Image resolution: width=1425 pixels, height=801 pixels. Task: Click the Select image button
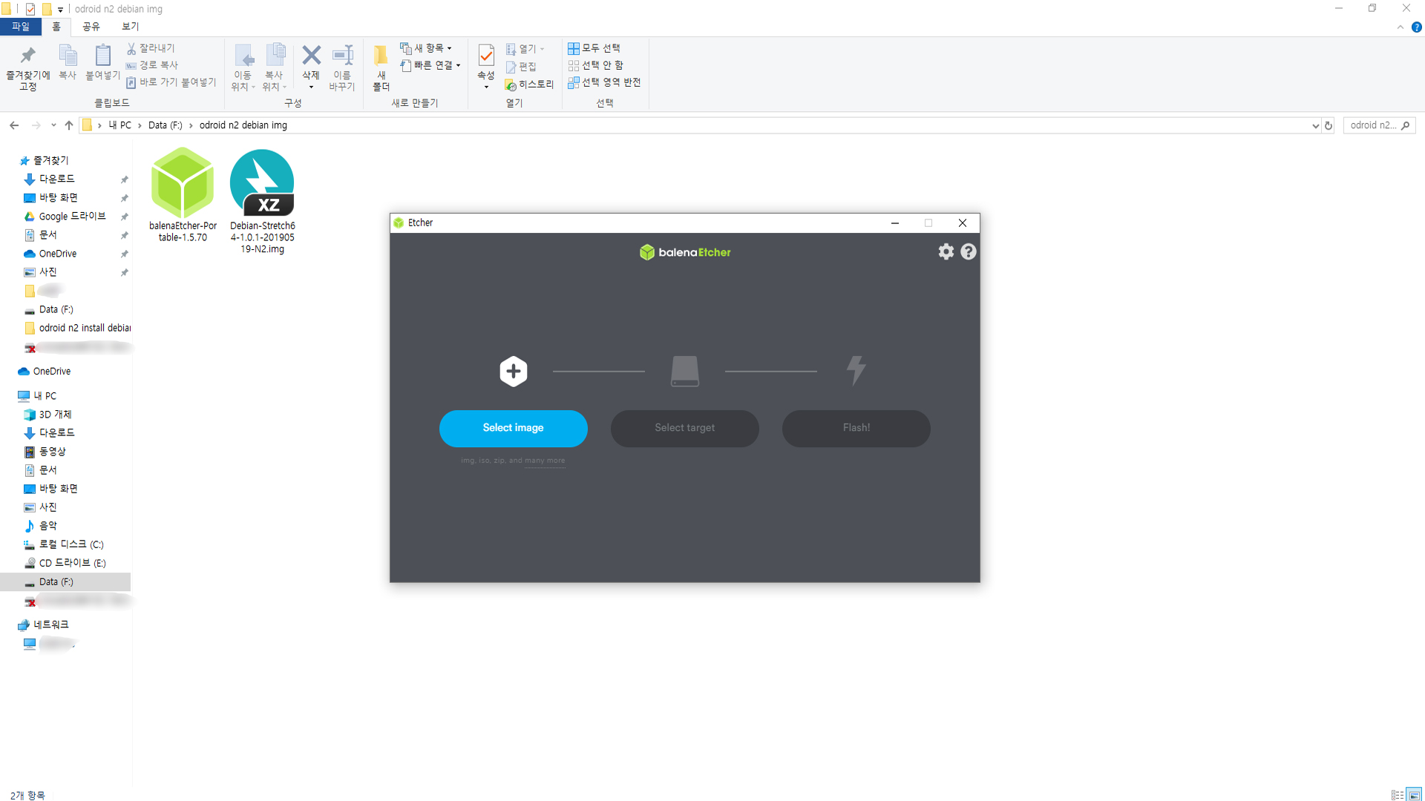click(x=513, y=428)
